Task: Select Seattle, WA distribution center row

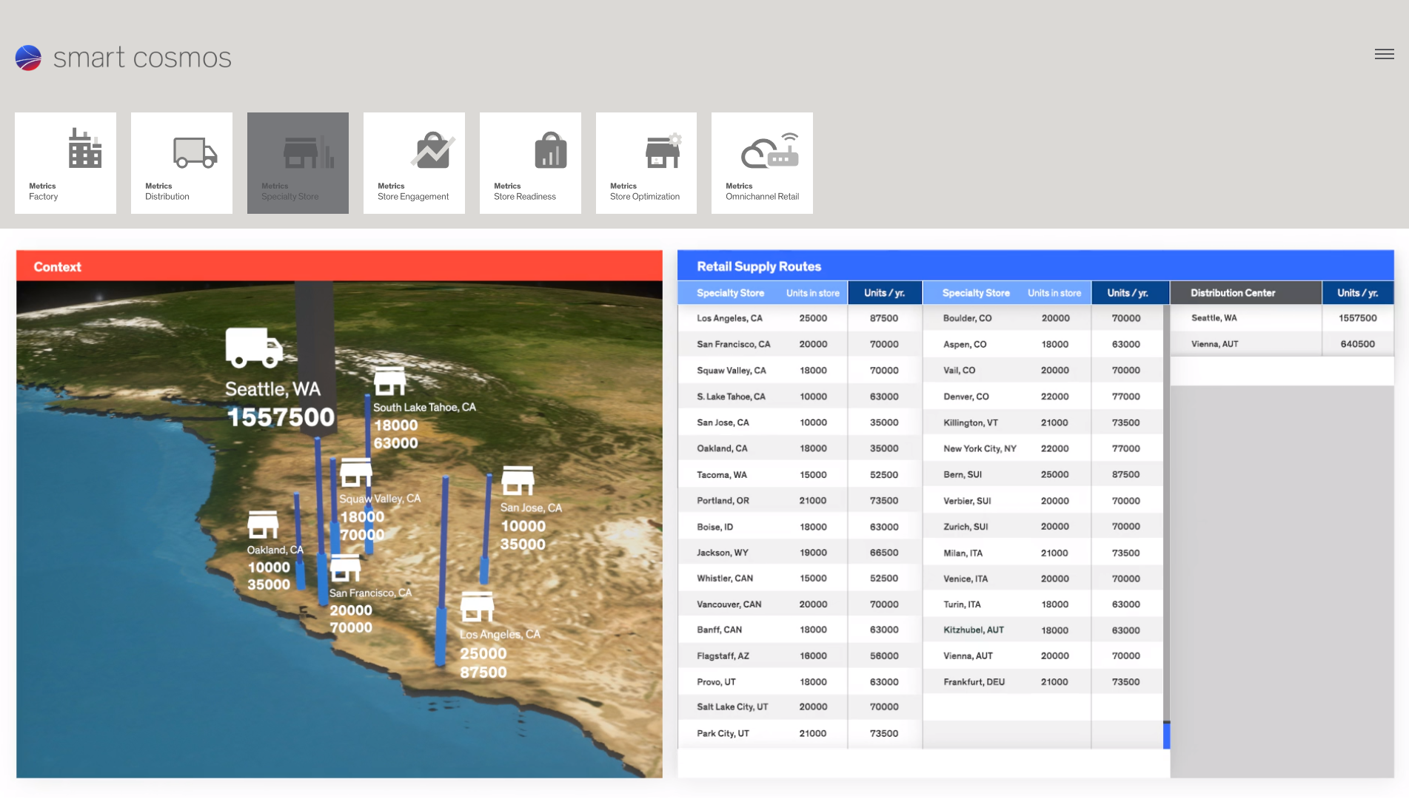Action: pyautogui.click(x=1281, y=318)
